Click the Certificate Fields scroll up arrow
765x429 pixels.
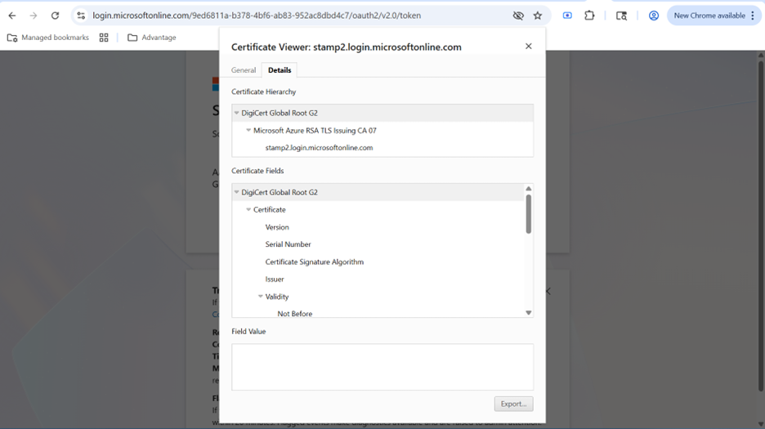click(x=528, y=189)
